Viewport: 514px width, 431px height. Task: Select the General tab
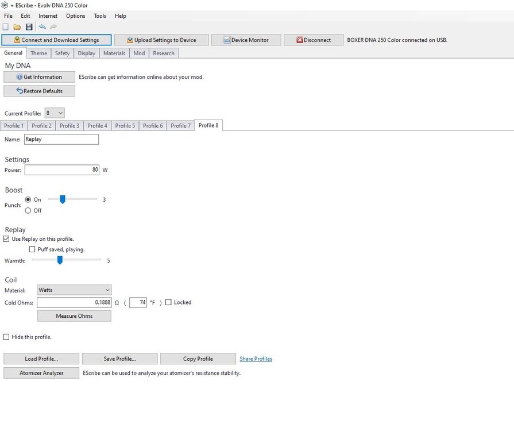click(13, 53)
